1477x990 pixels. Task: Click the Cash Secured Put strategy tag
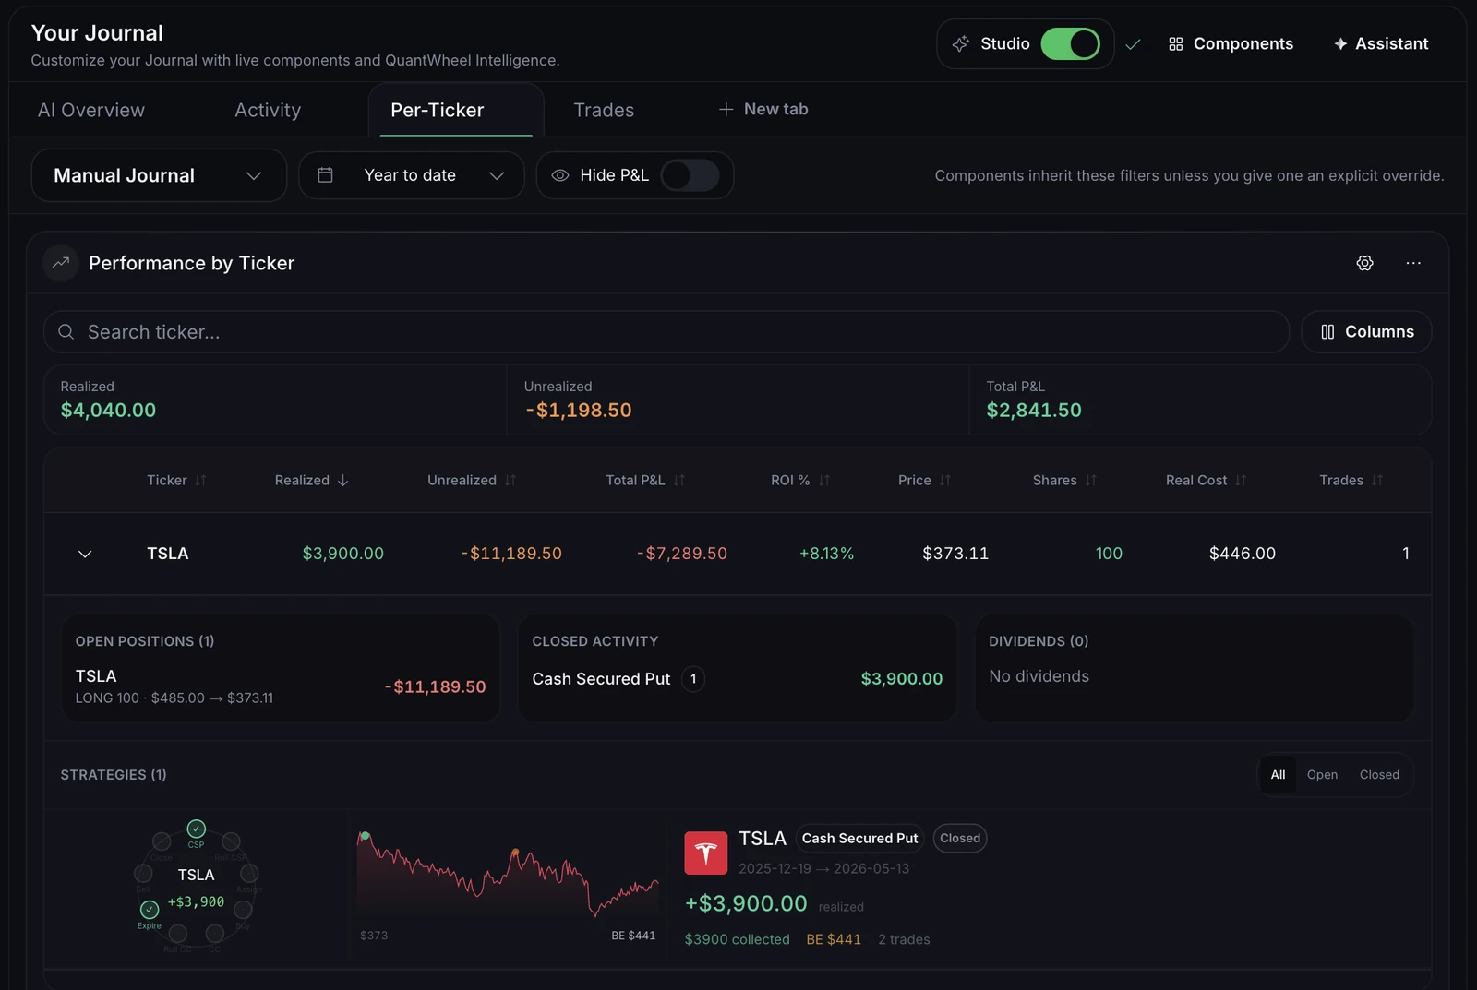[859, 839]
